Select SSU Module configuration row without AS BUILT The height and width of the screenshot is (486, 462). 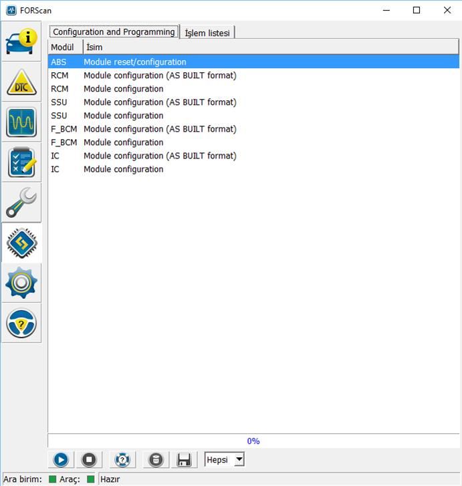(253, 115)
